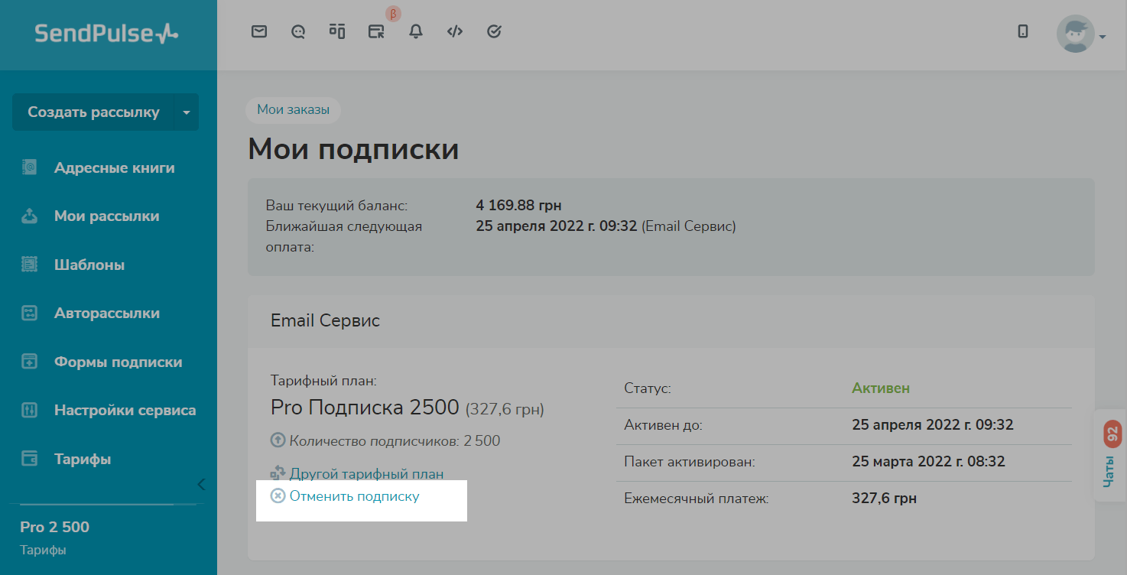Open the Push notifications bell icon
Viewport: 1127px width, 575px height.
(x=416, y=31)
